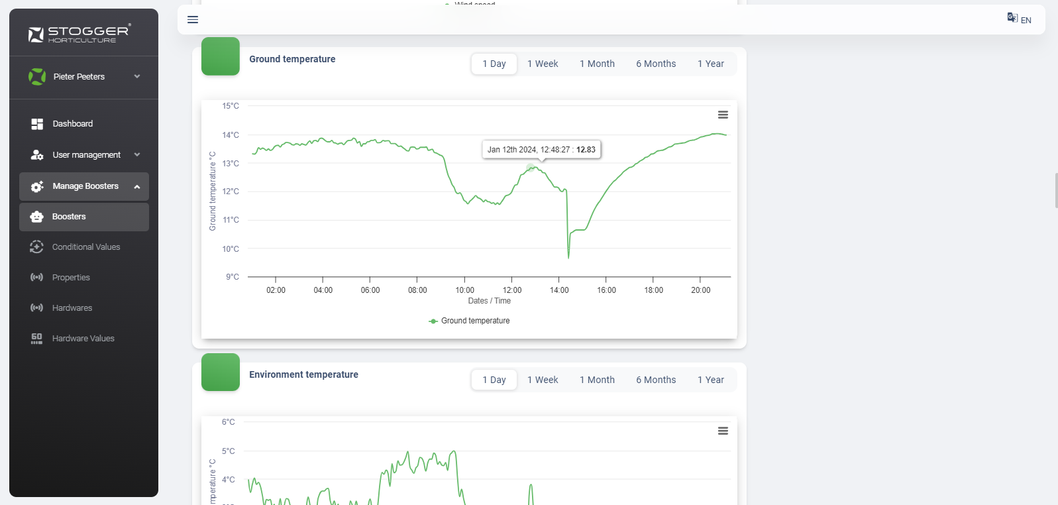Click Ground temperature green tile icon
This screenshot has height=505, width=1058.
[221, 56]
